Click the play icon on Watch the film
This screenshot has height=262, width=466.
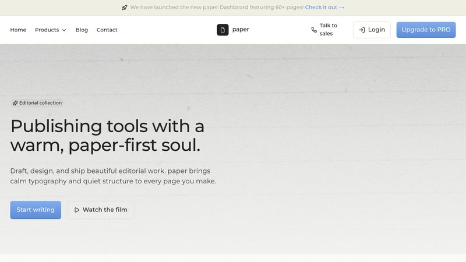(77, 210)
